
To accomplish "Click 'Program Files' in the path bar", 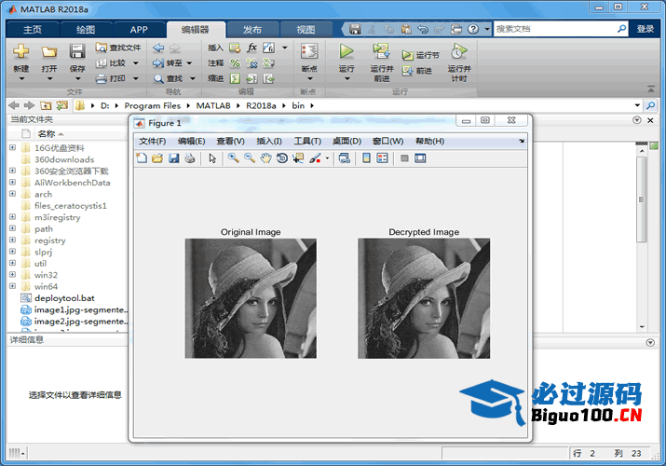I will [x=153, y=105].
